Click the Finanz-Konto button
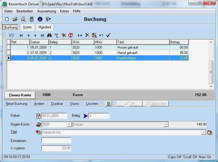This screenshot has width=218, height=162. click(x=20, y=95)
